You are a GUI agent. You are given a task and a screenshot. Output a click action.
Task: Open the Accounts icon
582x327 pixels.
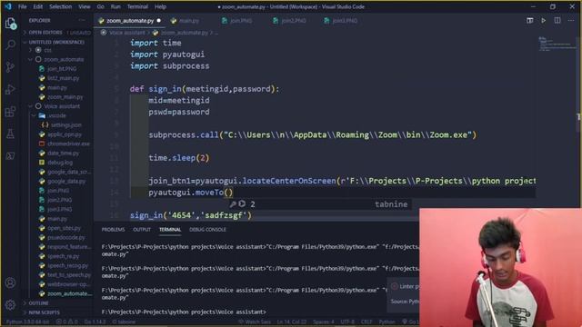(x=10, y=282)
